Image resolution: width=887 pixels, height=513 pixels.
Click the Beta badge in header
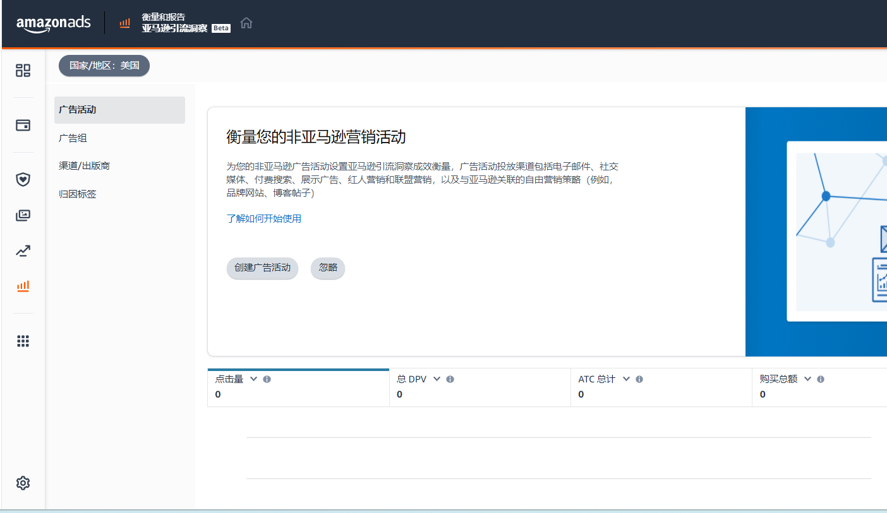point(221,28)
